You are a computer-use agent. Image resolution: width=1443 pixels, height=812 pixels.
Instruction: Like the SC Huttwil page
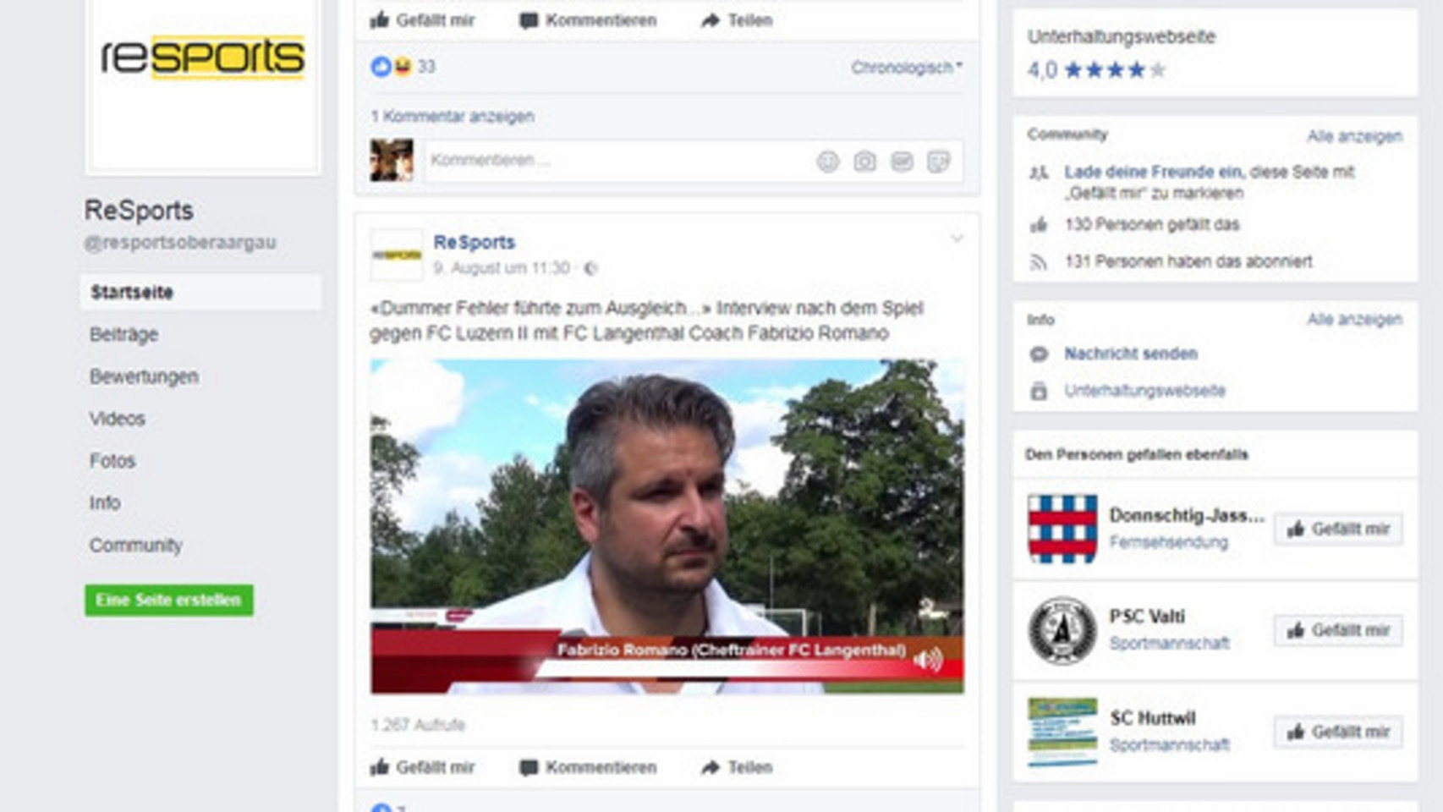(x=1338, y=732)
